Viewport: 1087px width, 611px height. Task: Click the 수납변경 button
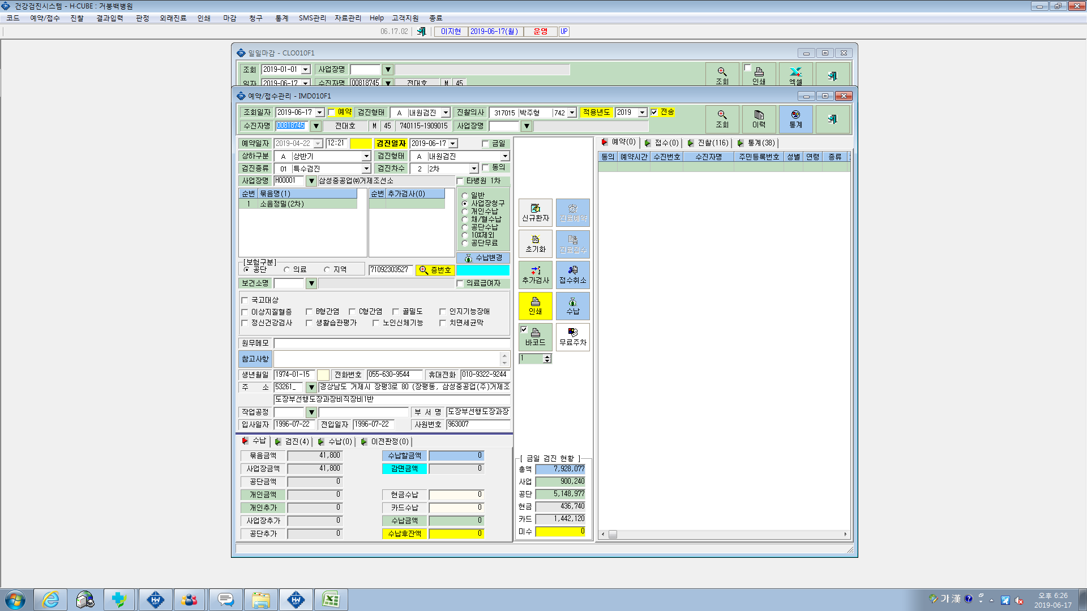click(x=483, y=258)
